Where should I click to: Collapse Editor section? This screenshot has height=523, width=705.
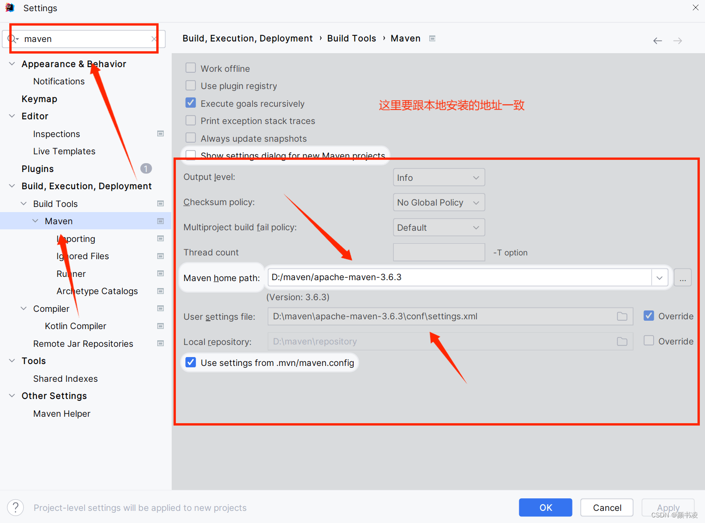(12, 116)
